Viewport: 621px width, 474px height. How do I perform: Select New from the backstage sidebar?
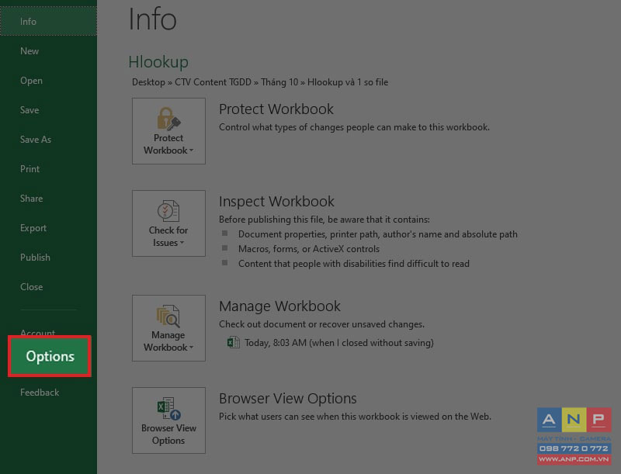click(x=29, y=51)
